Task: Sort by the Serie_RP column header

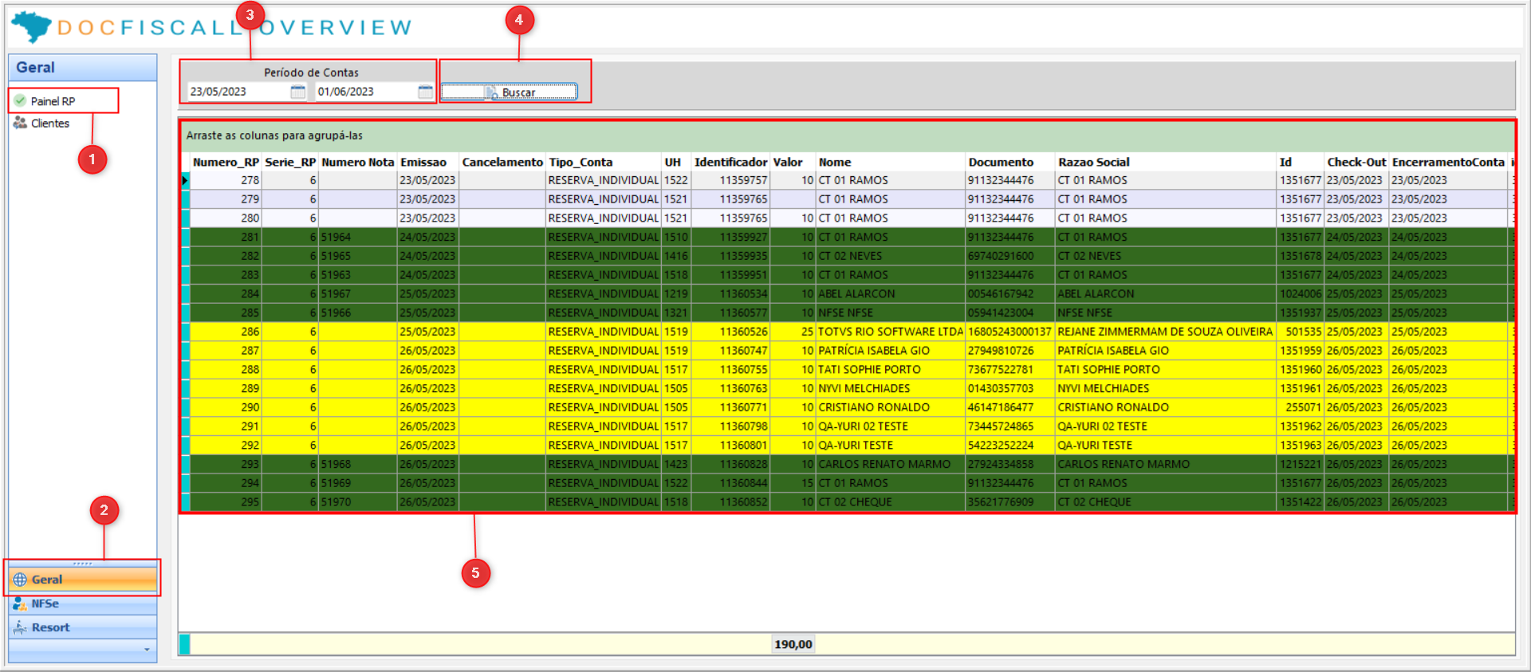Action: (x=290, y=162)
